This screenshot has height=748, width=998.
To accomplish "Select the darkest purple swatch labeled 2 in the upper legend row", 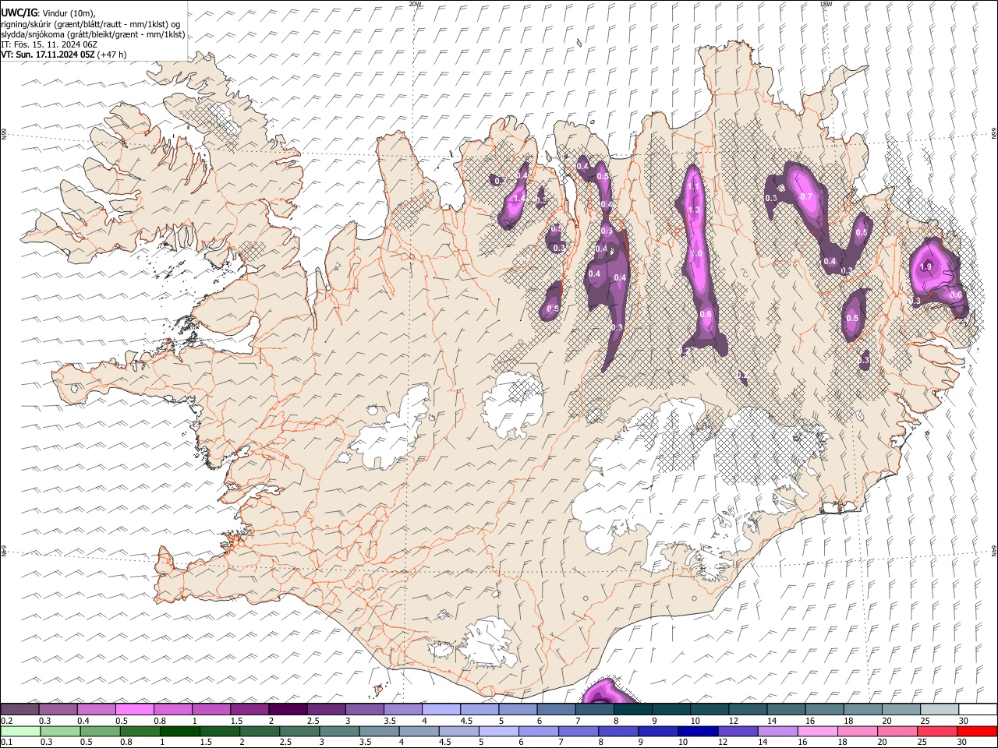I will coord(287,710).
